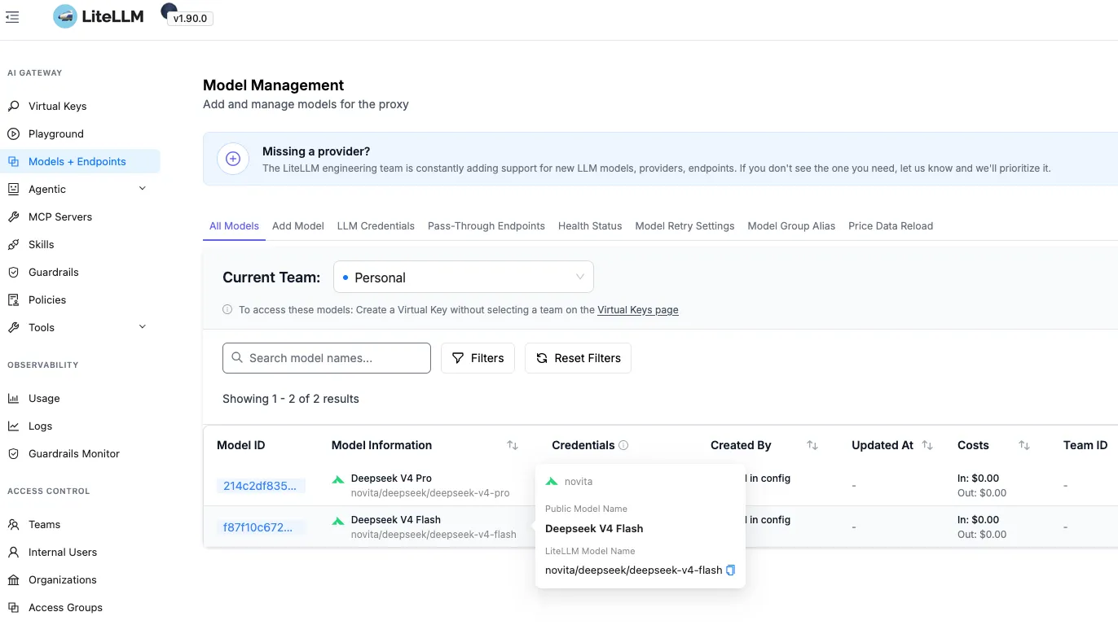The height and width of the screenshot is (625, 1118).
Task: Open Logs in sidebar
Action: (x=40, y=426)
